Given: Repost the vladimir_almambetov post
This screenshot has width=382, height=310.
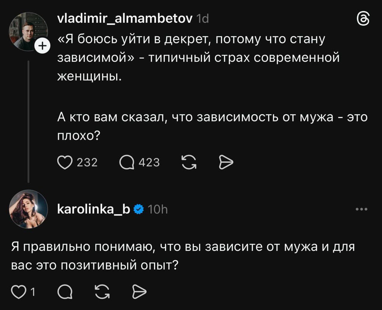Looking at the screenshot, I should click(x=189, y=162).
